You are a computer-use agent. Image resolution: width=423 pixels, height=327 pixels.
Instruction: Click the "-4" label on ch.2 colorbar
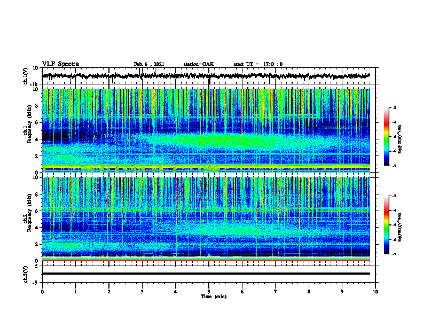click(394, 211)
